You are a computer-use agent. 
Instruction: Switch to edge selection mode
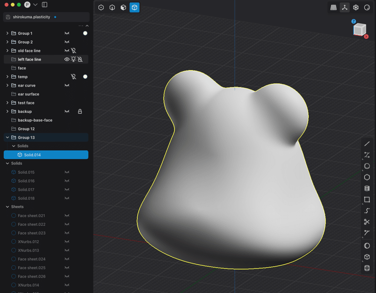pyautogui.click(x=112, y=8)
